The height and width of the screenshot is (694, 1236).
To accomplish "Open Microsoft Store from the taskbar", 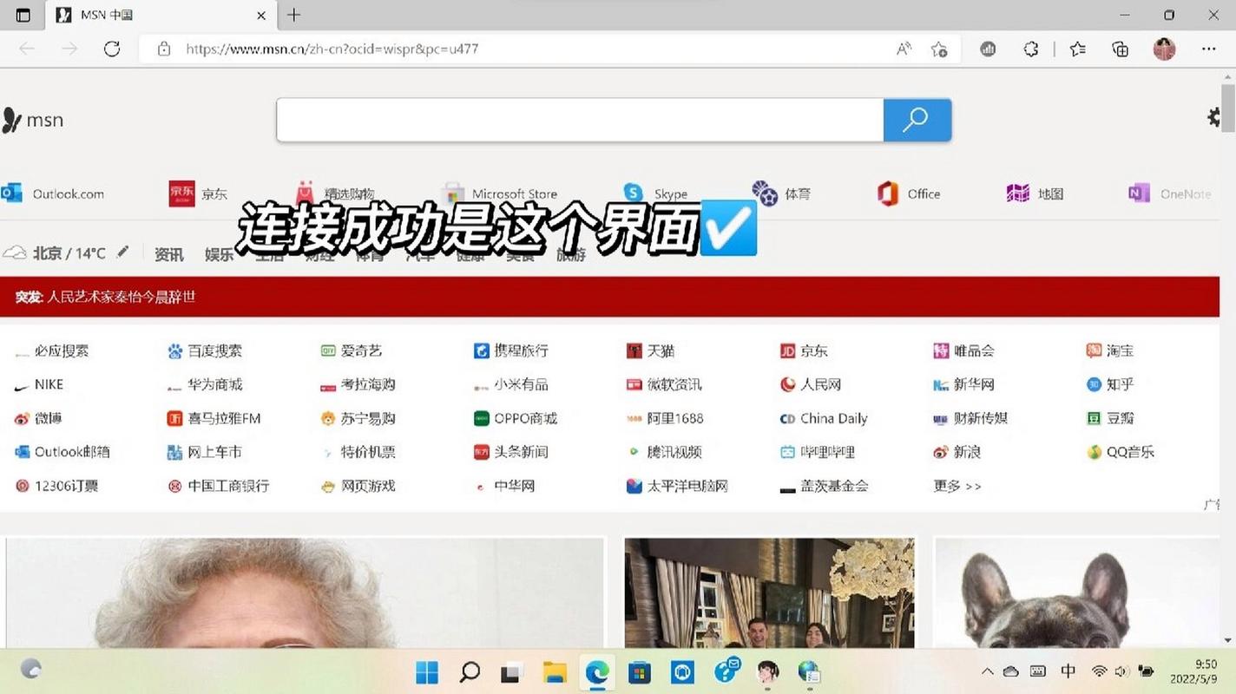I will (640, 672).
